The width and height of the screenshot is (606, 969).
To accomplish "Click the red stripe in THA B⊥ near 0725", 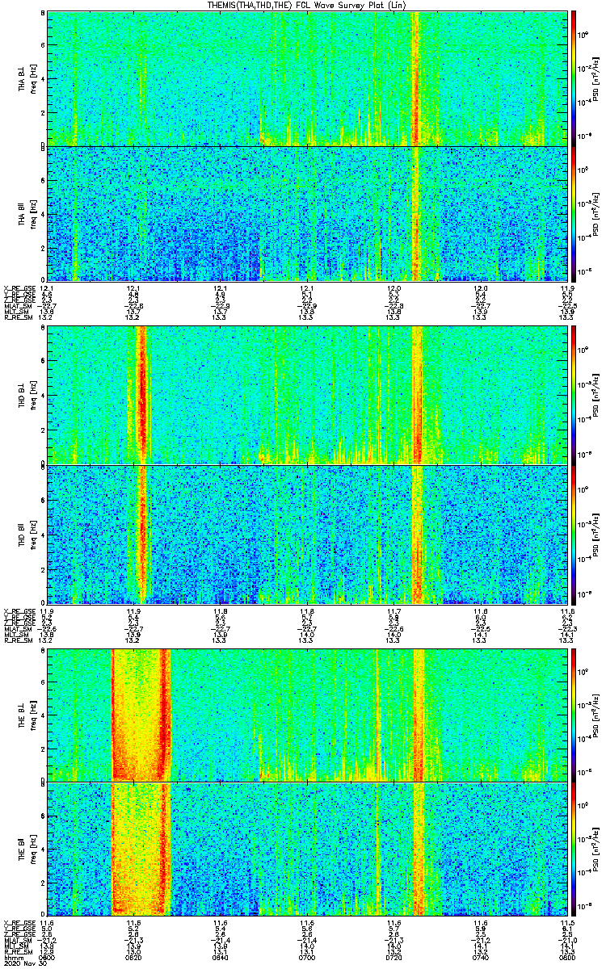I will tap(417, 78).
